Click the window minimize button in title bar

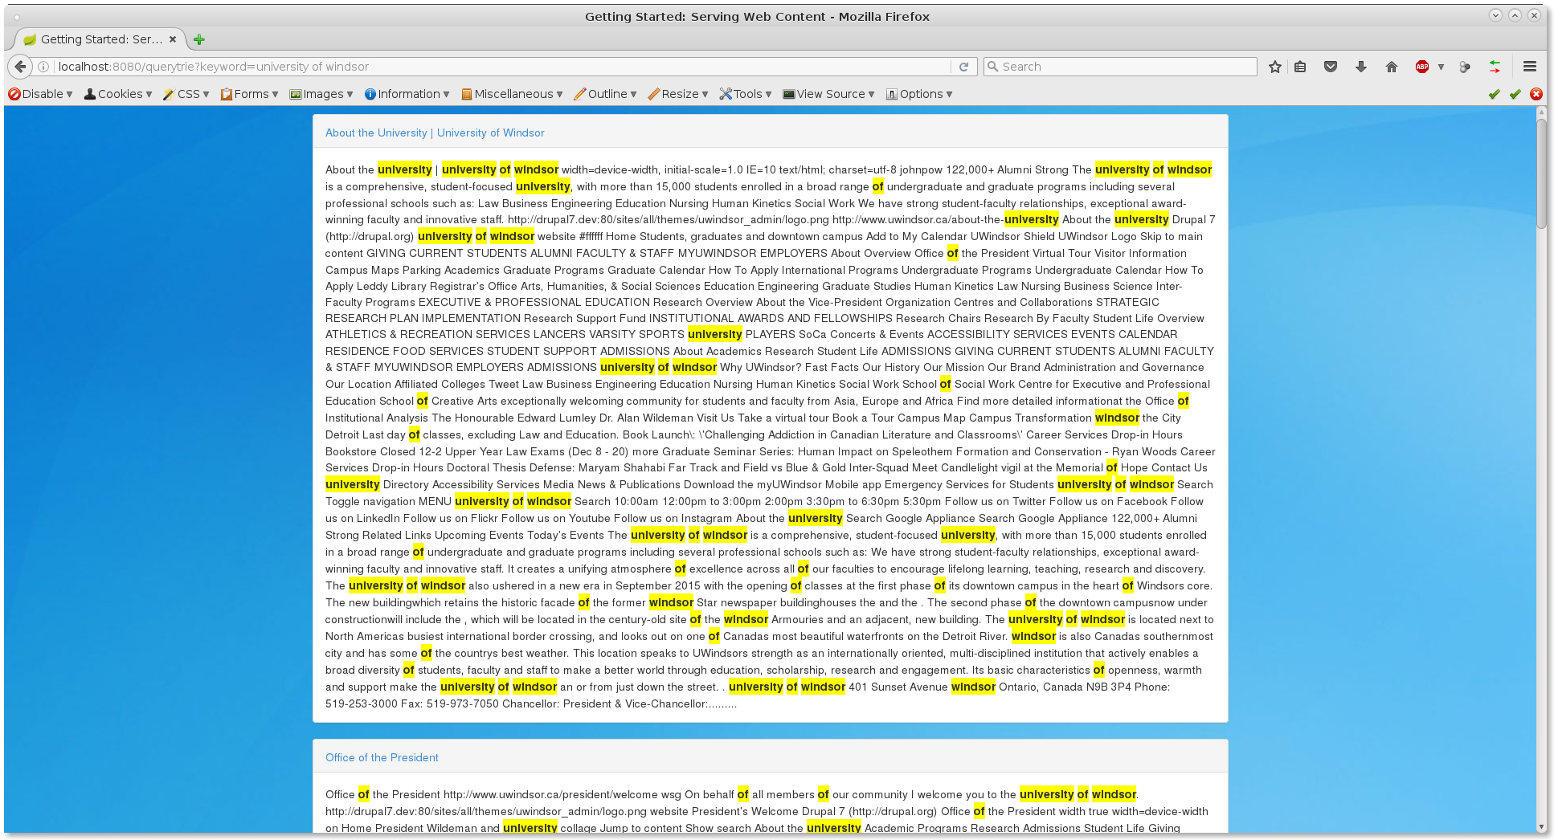tap(1495, 15)
